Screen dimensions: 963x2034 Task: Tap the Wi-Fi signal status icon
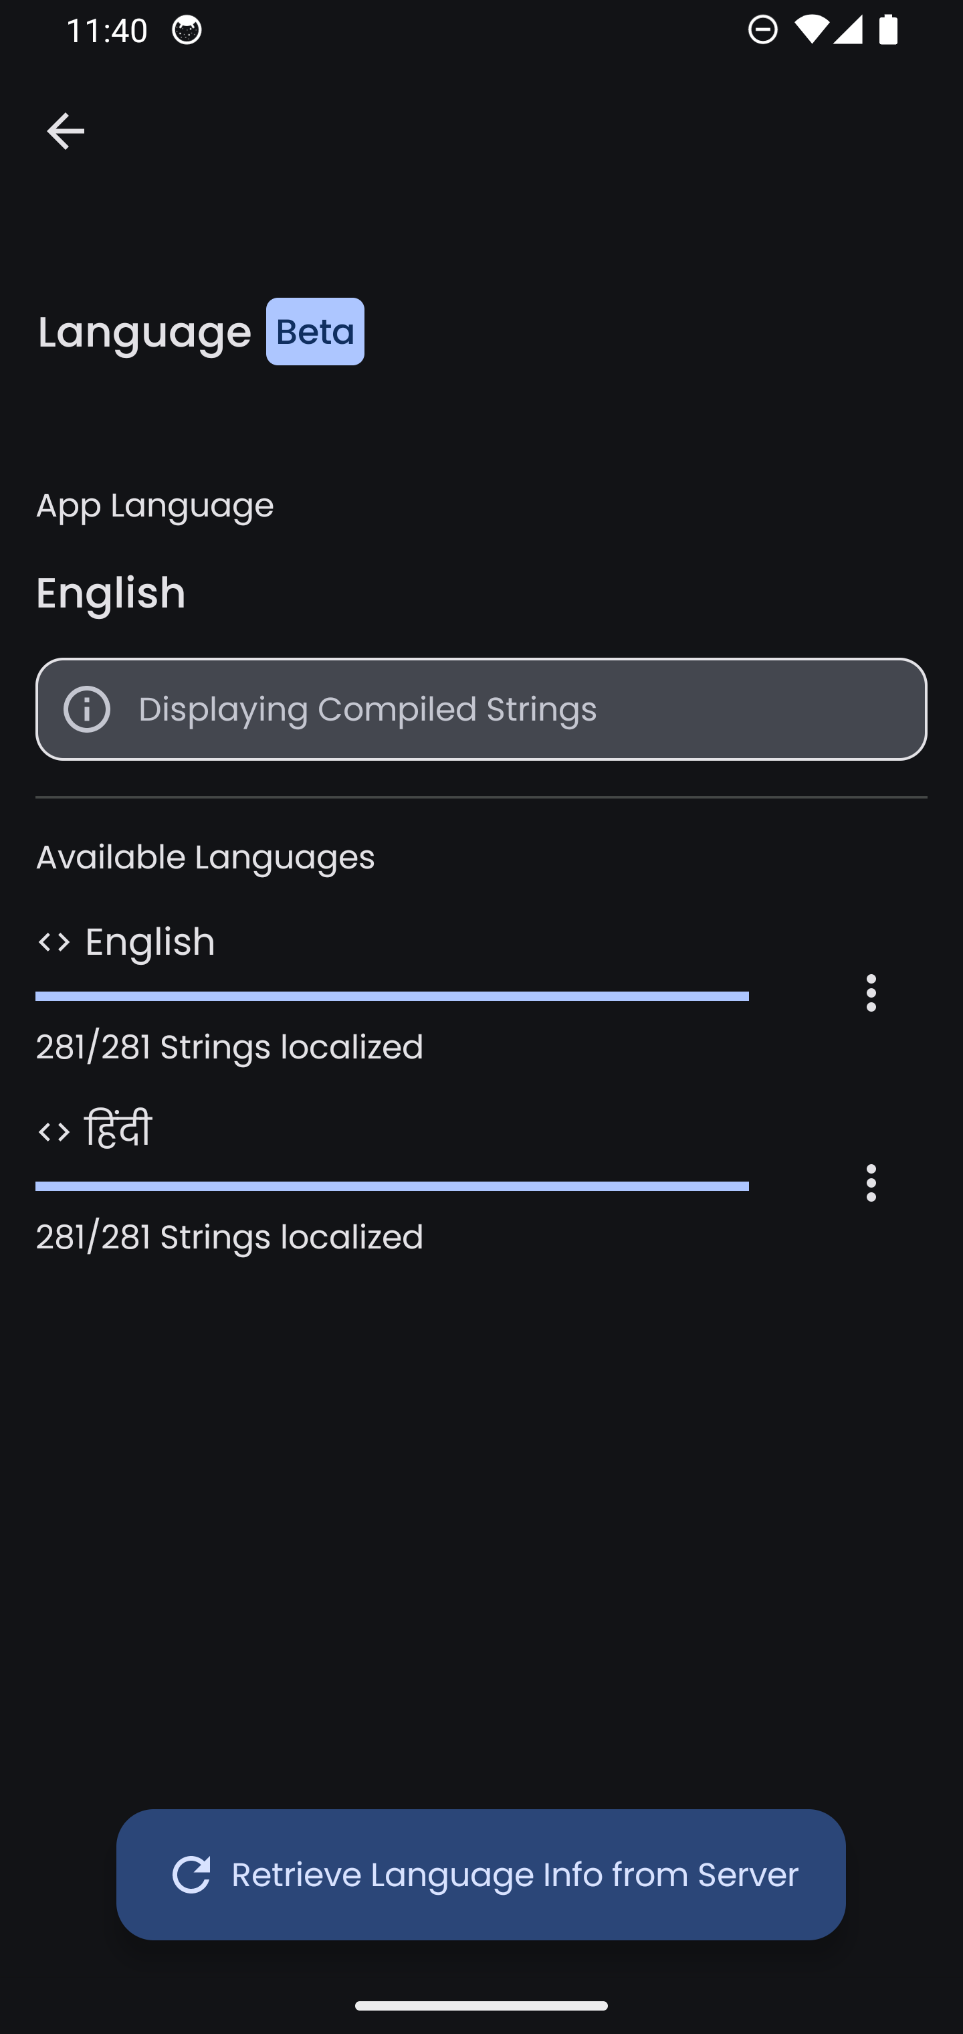coord(810,30)
